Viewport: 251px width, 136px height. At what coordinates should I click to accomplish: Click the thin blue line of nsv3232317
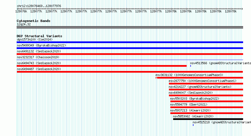(x=130, y=60)
